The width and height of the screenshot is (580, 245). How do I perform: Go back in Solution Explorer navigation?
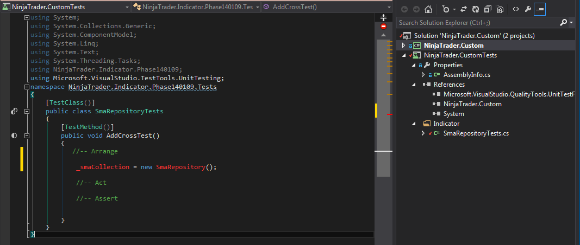404,9
